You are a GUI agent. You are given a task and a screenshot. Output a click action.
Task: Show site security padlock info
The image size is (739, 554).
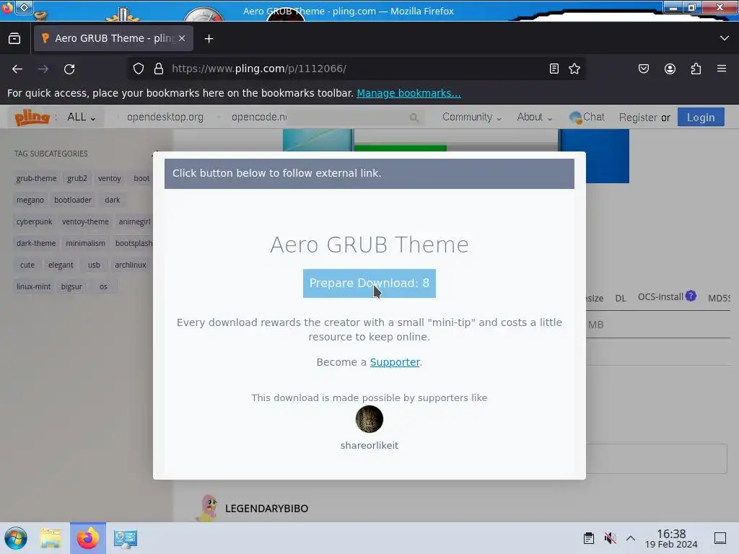point(159,69)
